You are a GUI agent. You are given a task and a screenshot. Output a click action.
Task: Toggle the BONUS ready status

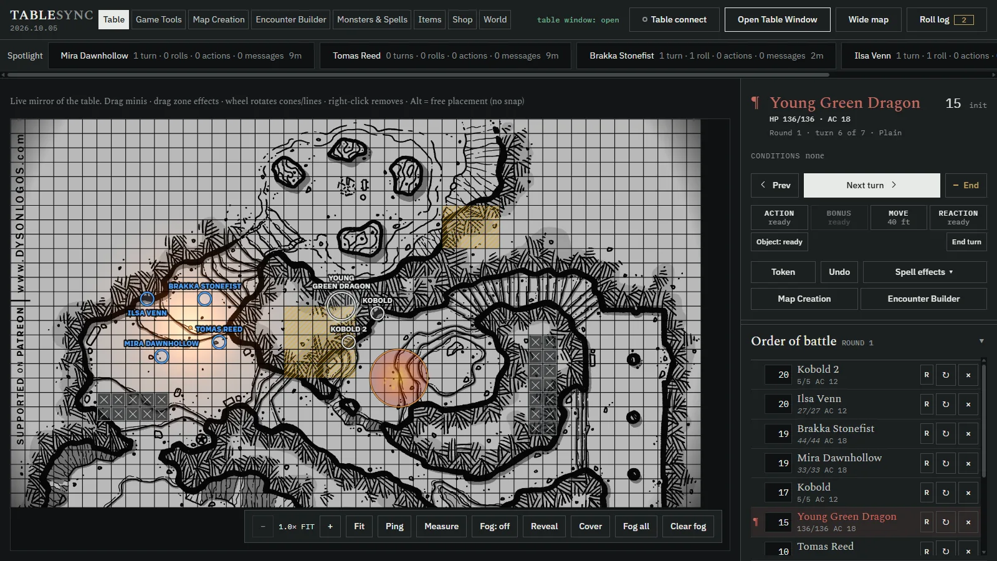click(839, 218)
